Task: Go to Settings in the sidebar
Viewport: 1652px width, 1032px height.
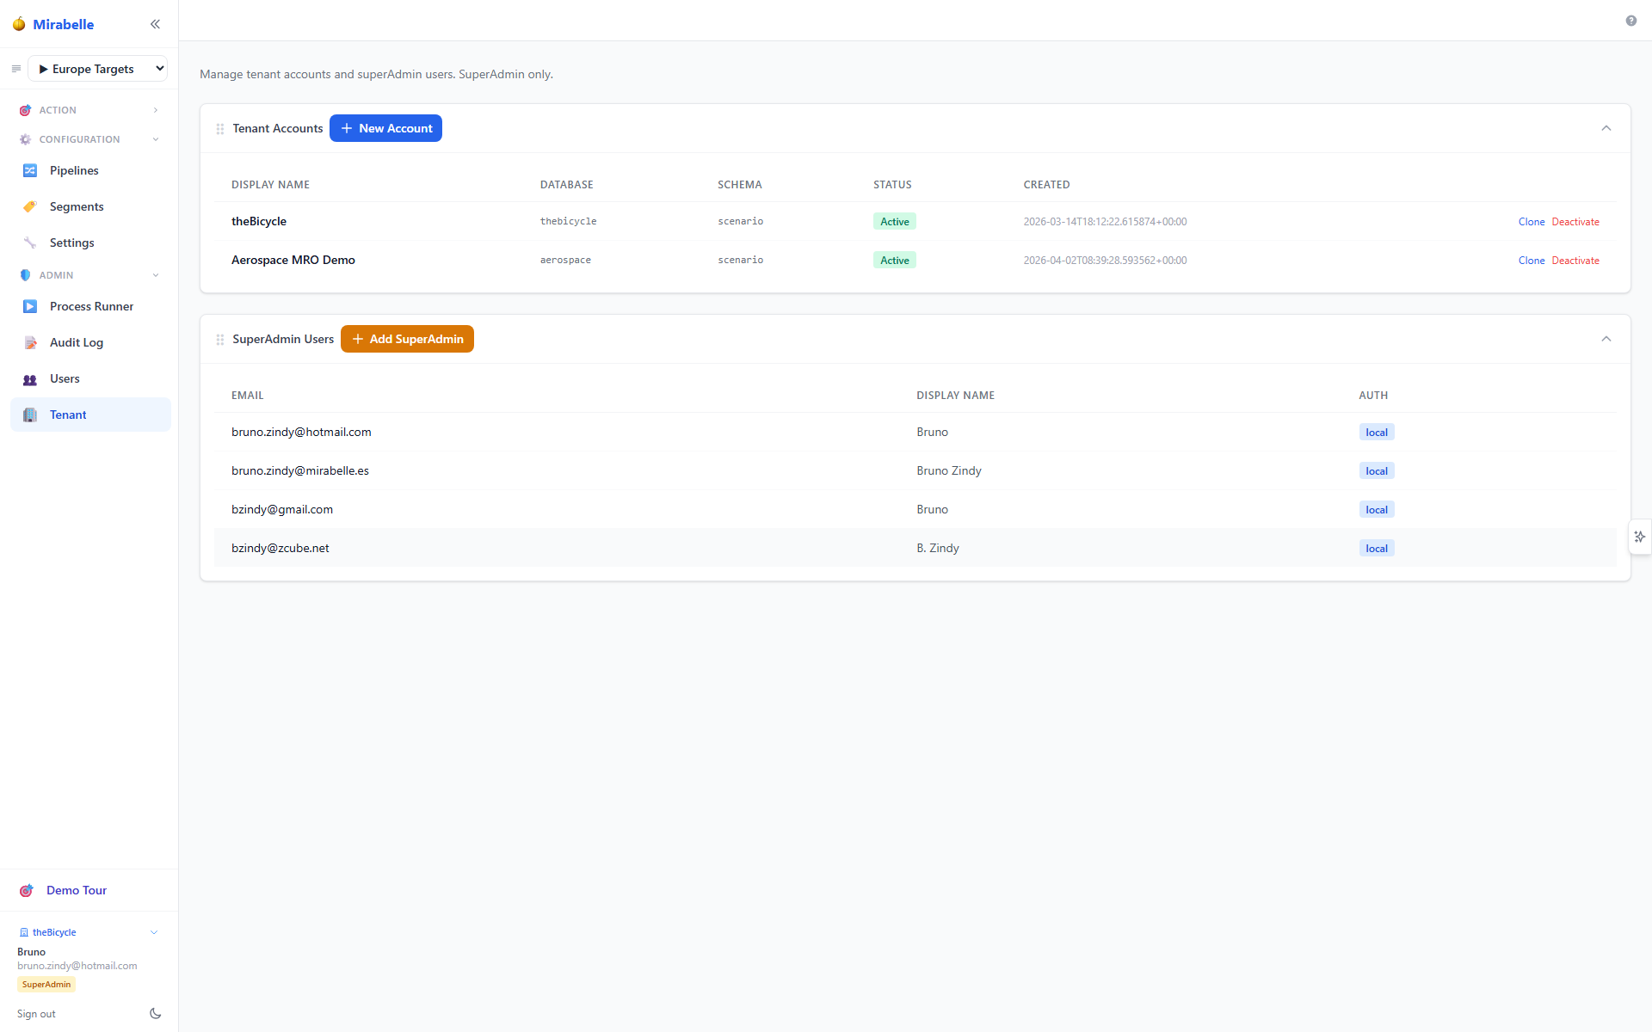Action: (90, 243)
